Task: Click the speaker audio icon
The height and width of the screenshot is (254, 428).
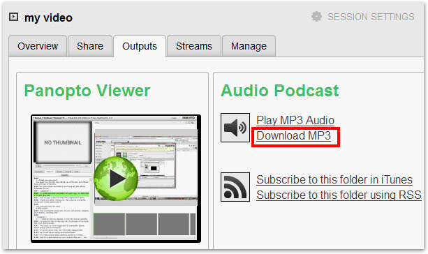Action: pos(235,128)
